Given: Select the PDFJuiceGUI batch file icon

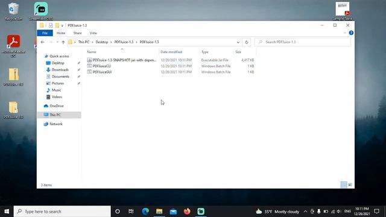Looking at the screenshot, I should click(89, 72).
